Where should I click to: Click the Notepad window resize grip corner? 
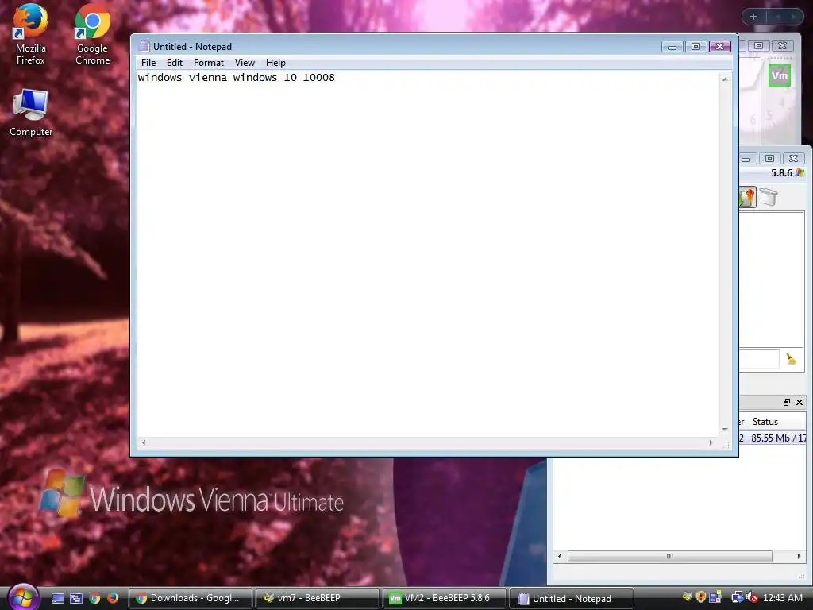[x=726, y=445]
